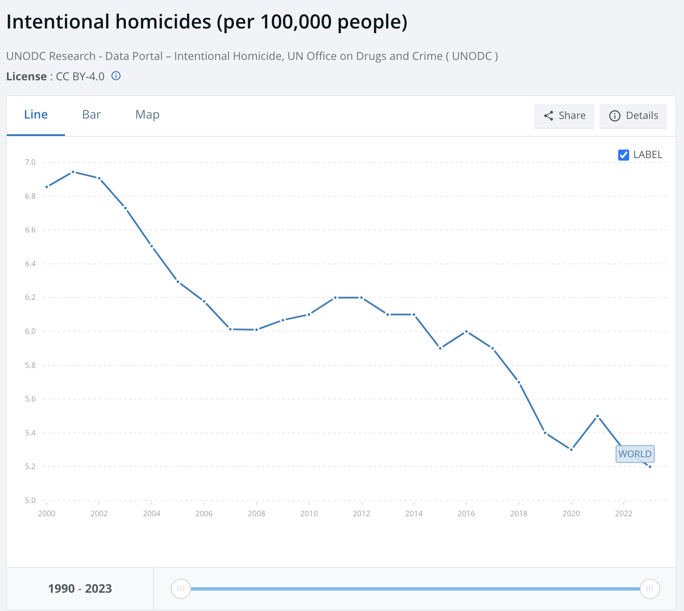The image size is (684, 611).
Task: Click the 2015 data point on line
Action: [x=440, y=348]
